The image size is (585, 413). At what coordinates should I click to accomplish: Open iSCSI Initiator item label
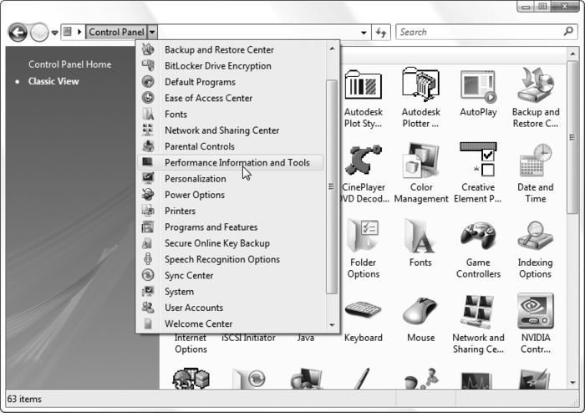click(248, 338)
